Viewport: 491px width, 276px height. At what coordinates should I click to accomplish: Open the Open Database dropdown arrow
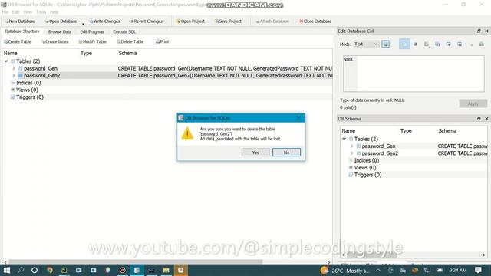coord(83,24)
